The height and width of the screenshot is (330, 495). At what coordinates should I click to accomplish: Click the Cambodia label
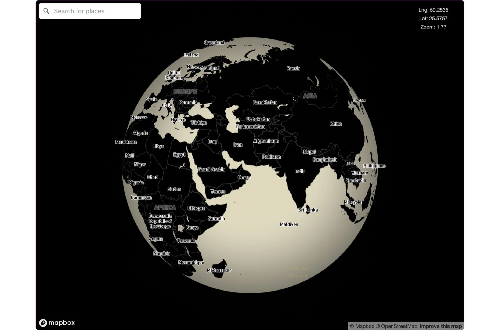(356, 180)
